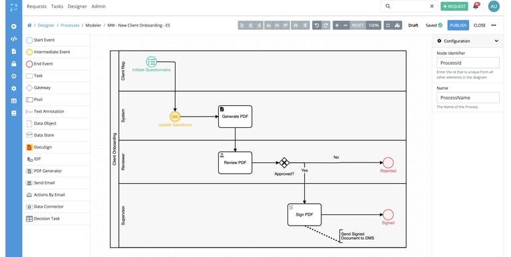The width and height of the screenshot is (511, 257).
Task: Open the Designer menu
Action: point(77,6)
